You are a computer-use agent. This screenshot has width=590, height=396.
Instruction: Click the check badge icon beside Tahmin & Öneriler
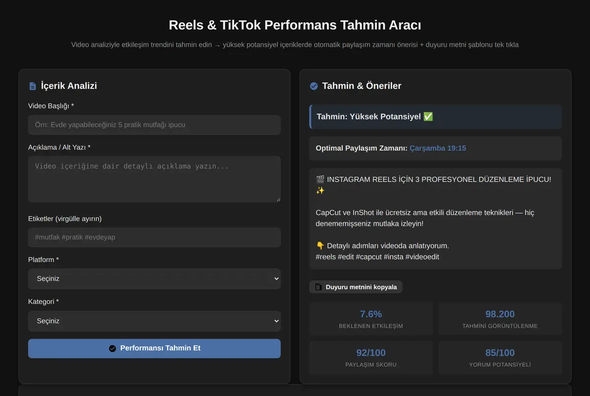tap(314, 86)
